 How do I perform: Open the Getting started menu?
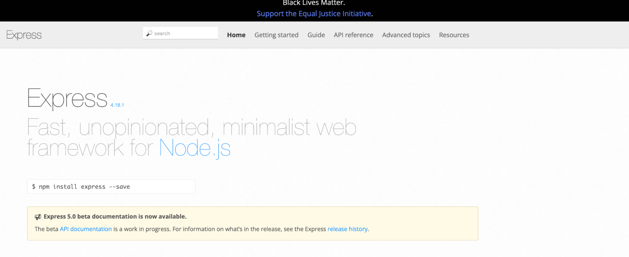(277, 35)
